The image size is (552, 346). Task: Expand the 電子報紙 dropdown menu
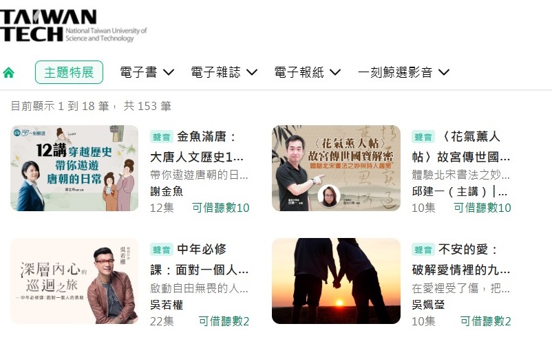coord(308,72)
